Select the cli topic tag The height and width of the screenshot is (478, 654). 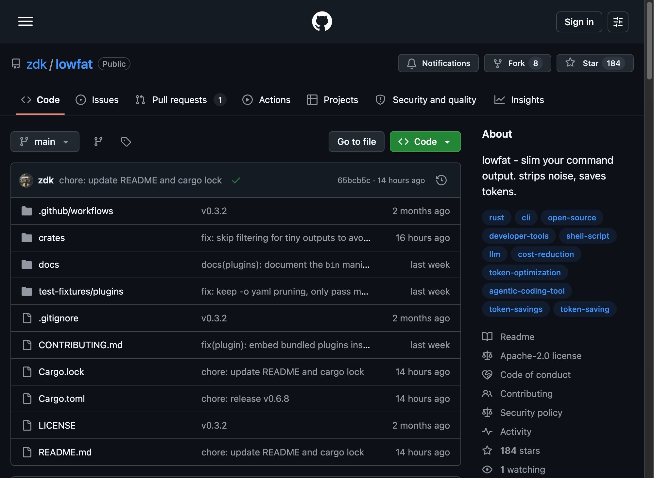pyautogui.click(x=526, y=217)
